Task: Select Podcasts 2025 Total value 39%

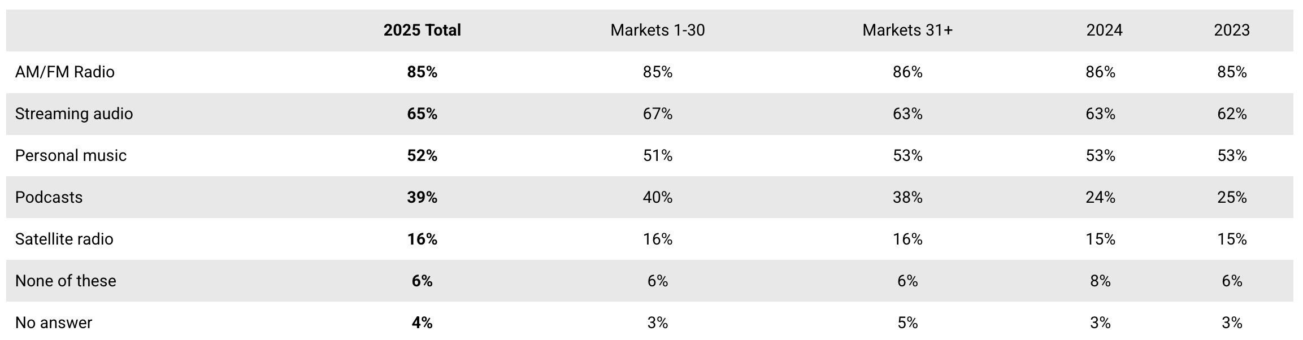Action: click(x=422, y=197)
